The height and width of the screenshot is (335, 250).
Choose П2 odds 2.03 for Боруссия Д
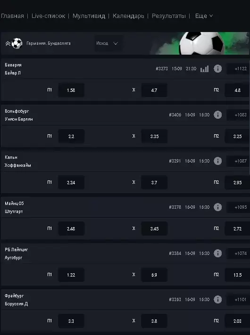(x=237, y=321)
